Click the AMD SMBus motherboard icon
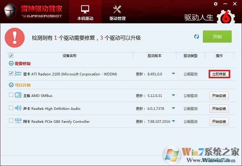 pyautogui.click(x=18, y=95)
